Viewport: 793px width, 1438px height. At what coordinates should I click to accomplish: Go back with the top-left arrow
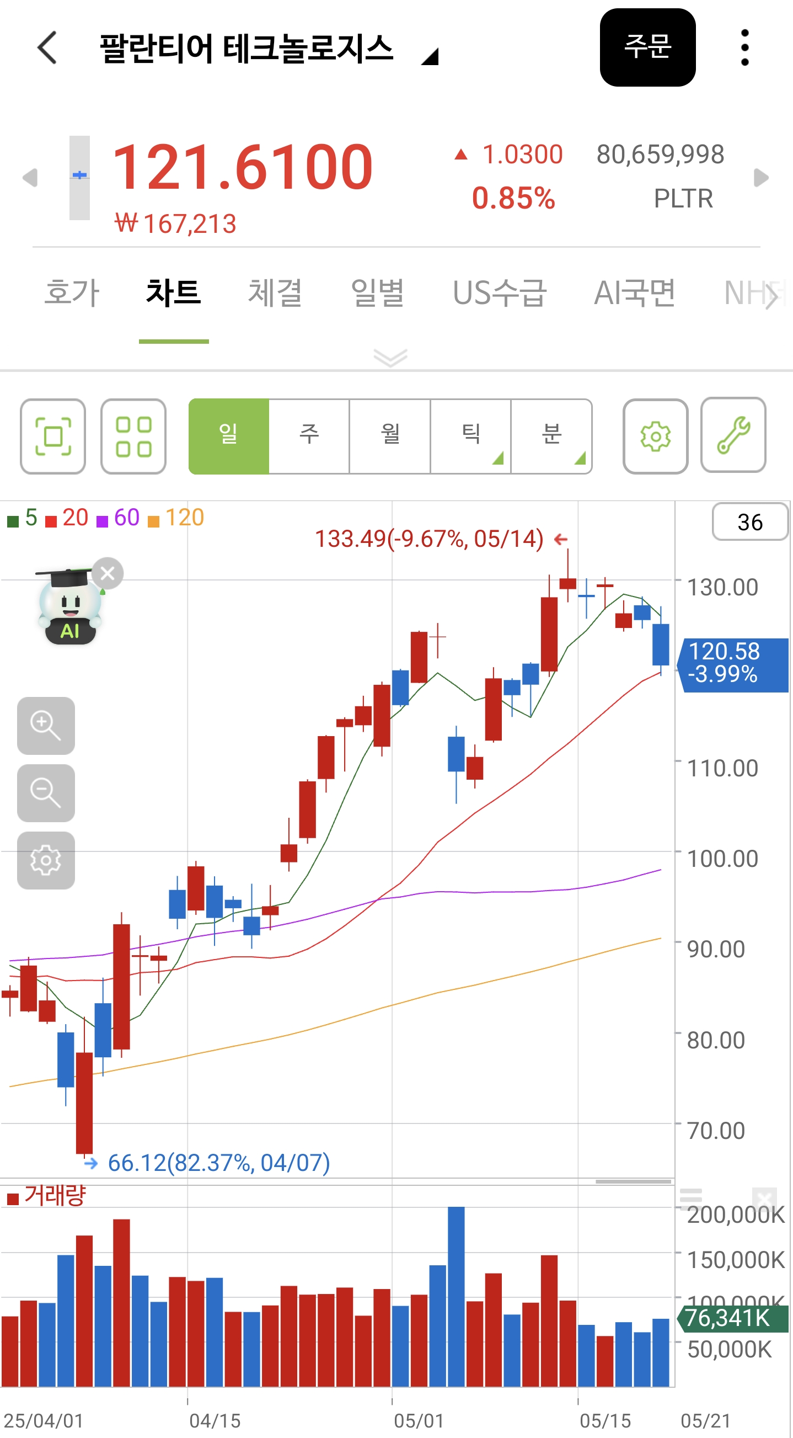point(47,47)
